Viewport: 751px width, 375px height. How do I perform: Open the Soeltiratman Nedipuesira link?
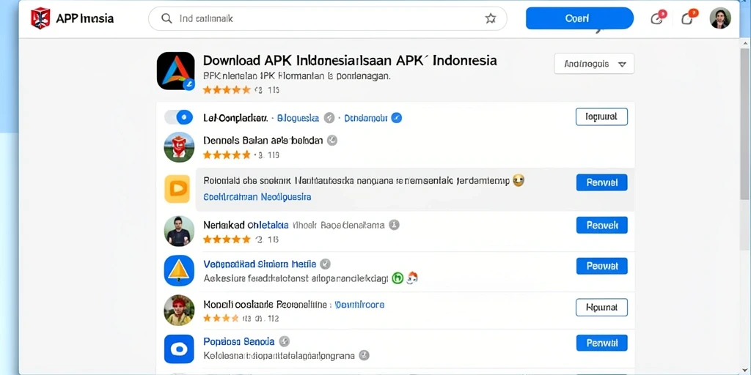(257, 196)
